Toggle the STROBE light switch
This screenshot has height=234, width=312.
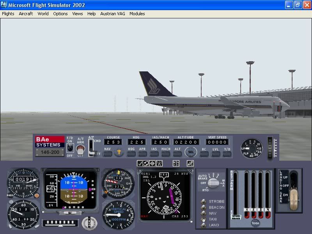point(204,201)
